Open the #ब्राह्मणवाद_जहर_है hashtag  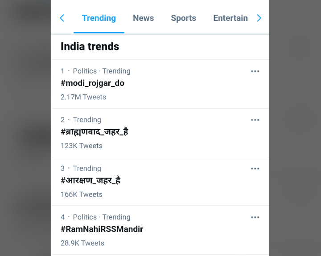click(x=95, y=132)
